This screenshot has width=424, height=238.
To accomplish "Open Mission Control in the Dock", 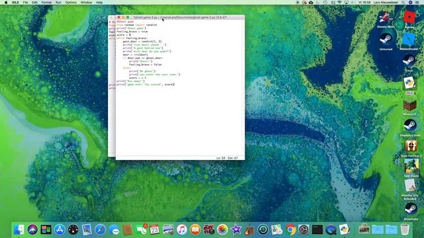I will coord(46,229).
